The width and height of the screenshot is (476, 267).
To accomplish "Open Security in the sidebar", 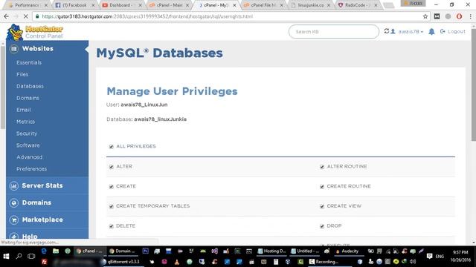I will 27,133.
